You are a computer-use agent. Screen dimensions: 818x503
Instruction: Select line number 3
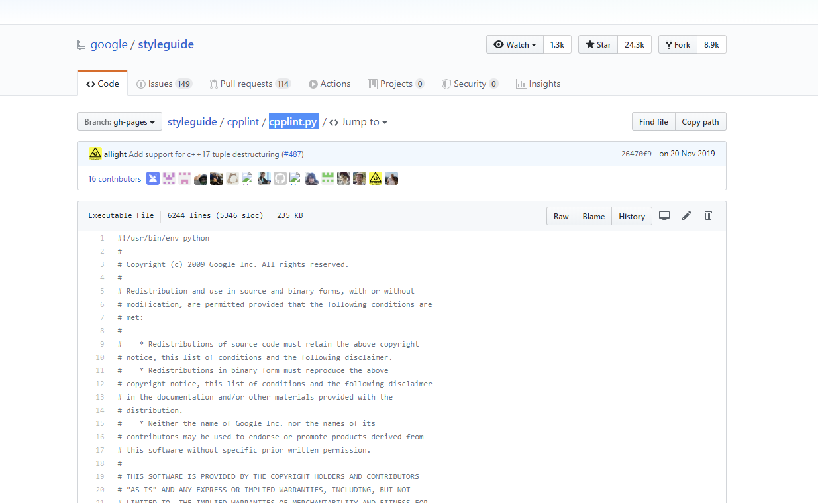click(102, 264)
